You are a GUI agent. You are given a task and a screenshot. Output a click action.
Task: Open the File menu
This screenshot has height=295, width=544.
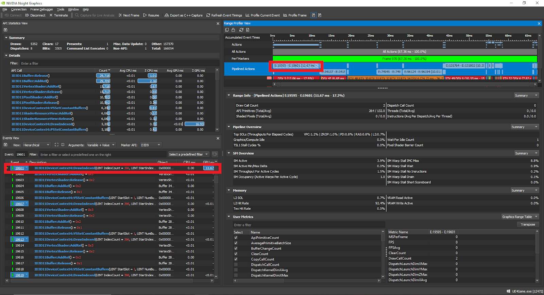click(5, 10)
